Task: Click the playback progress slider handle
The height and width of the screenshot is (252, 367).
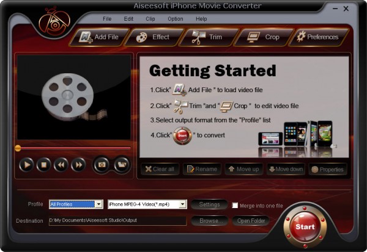Action: [18, 148]
